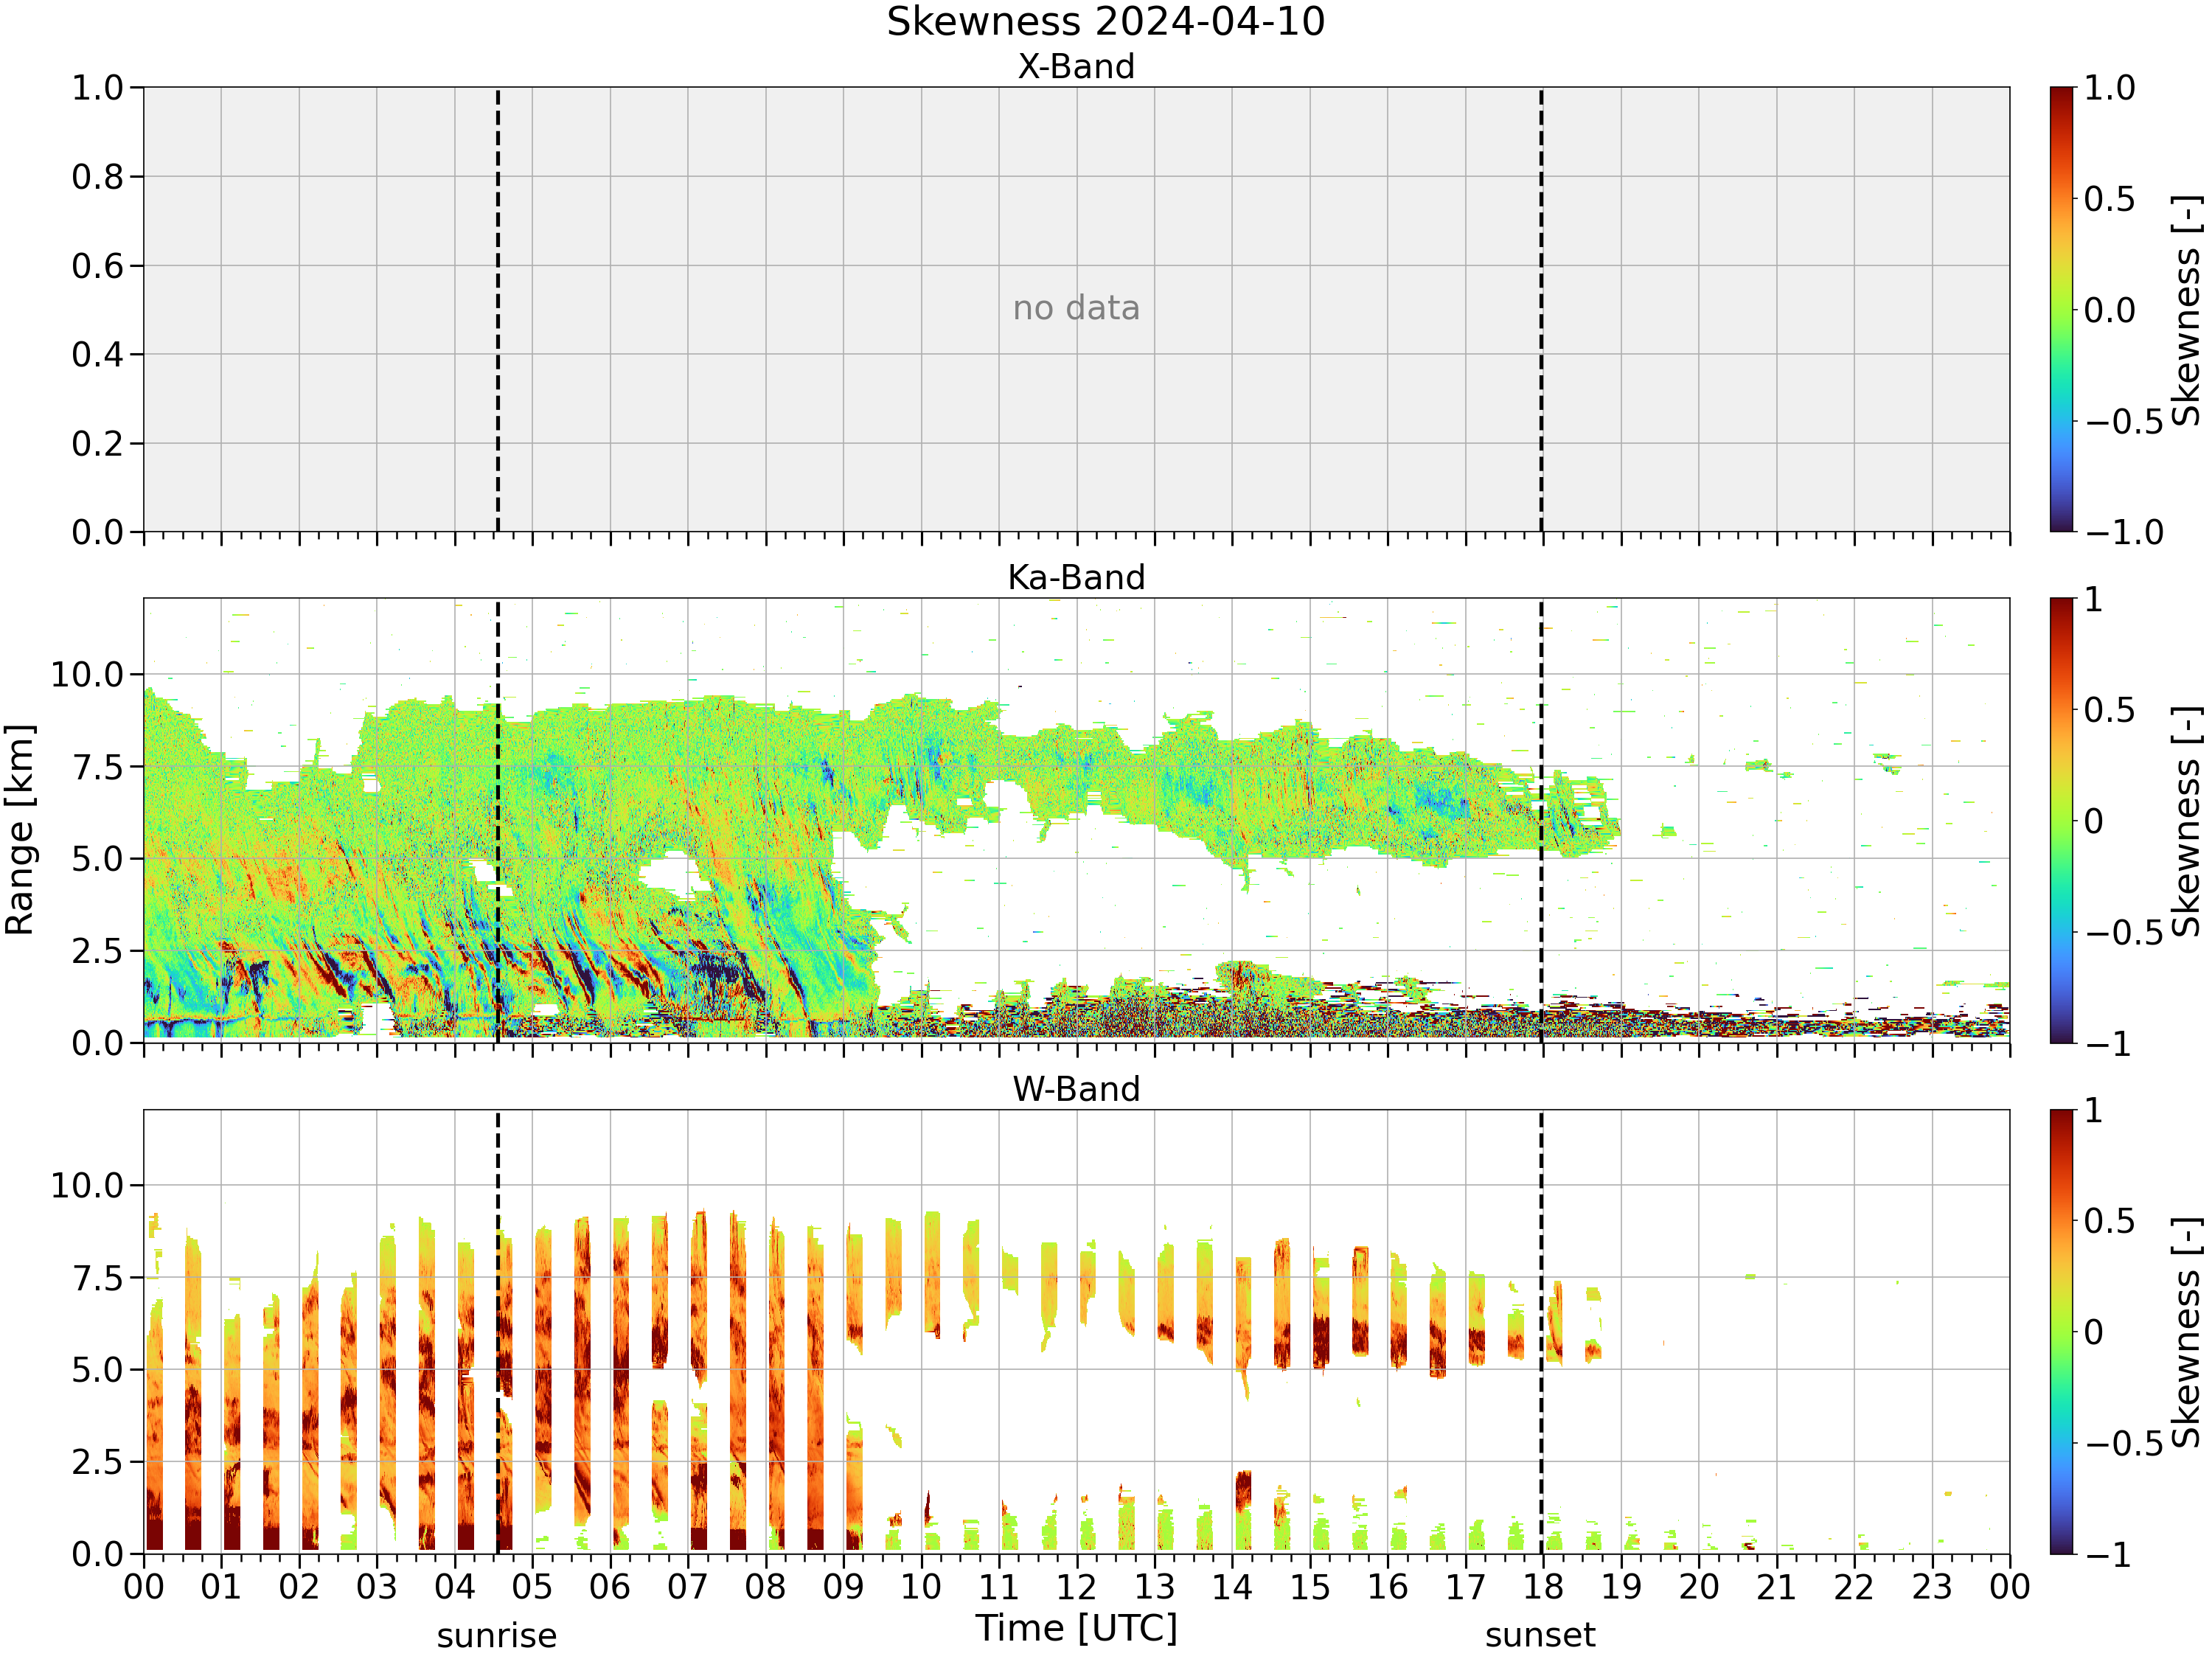Click the 23 hour tick label on time axis
Viewport: 2212px width, 1659px height.
pyautogui.click(x=1932, y=1587)
